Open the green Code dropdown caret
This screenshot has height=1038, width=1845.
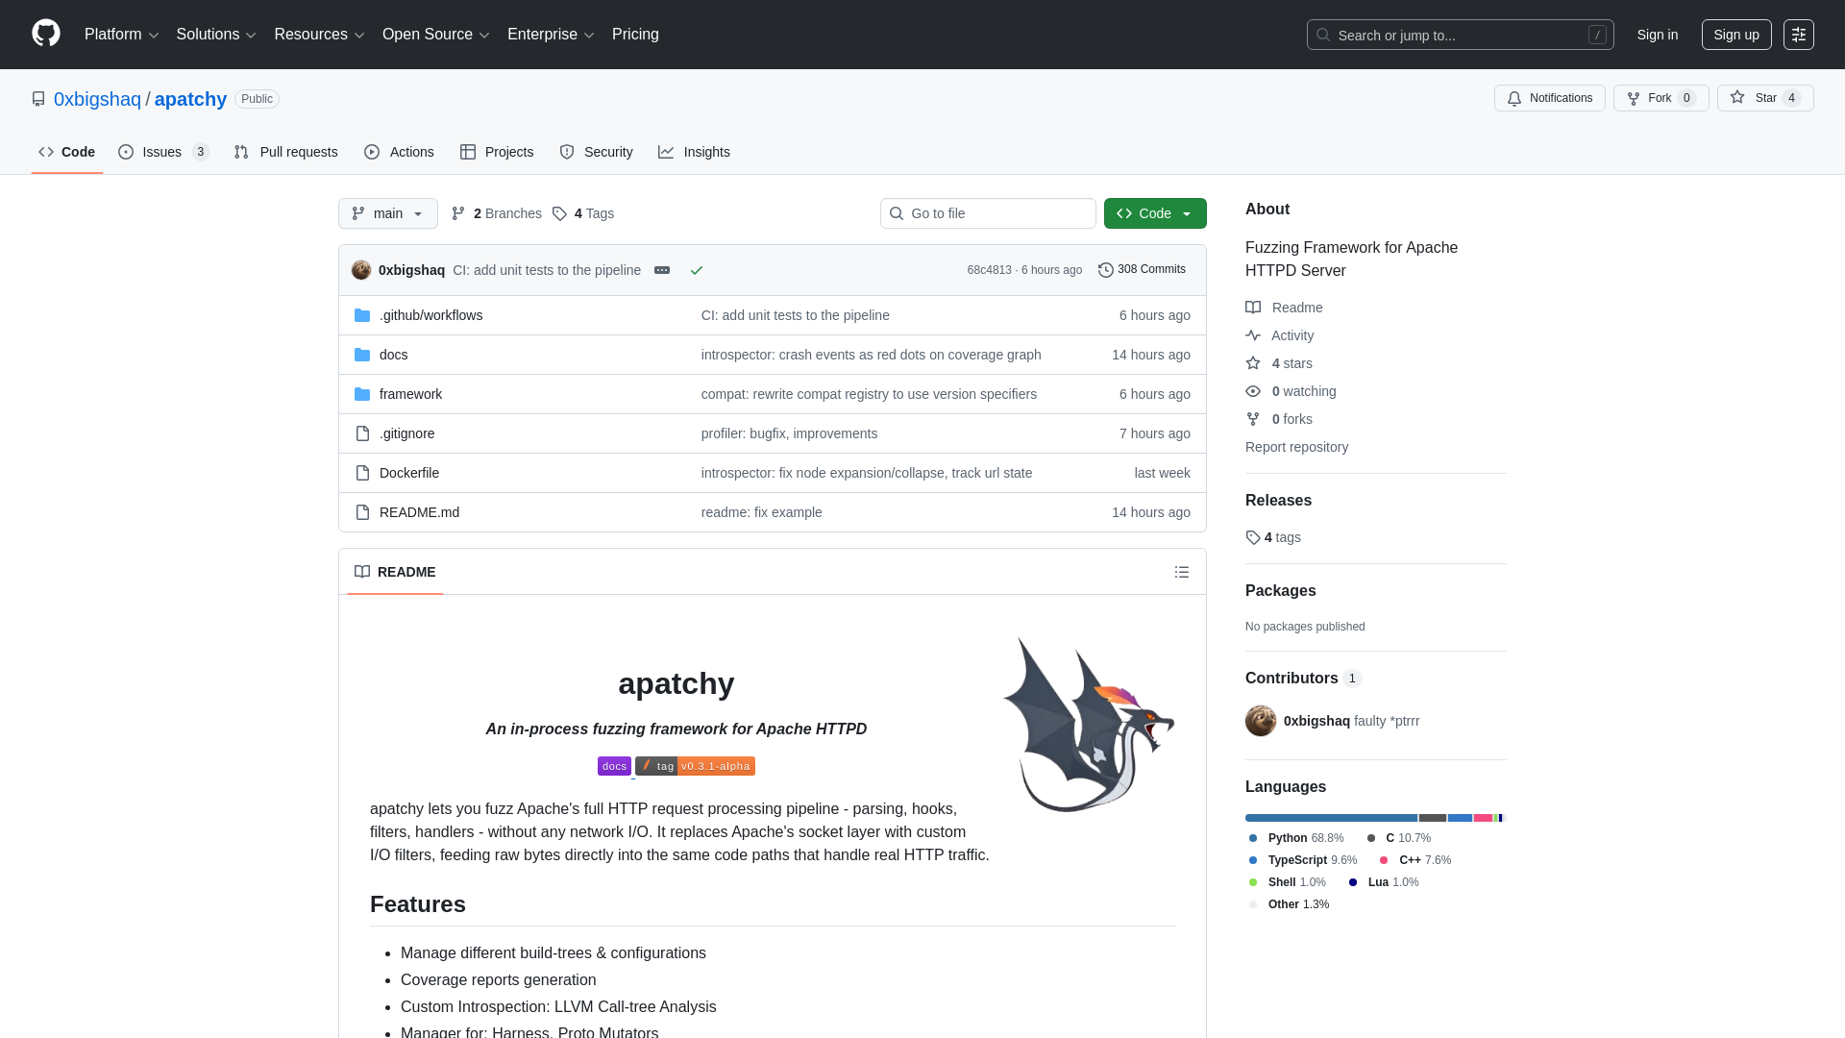(x=1192, y=213)
